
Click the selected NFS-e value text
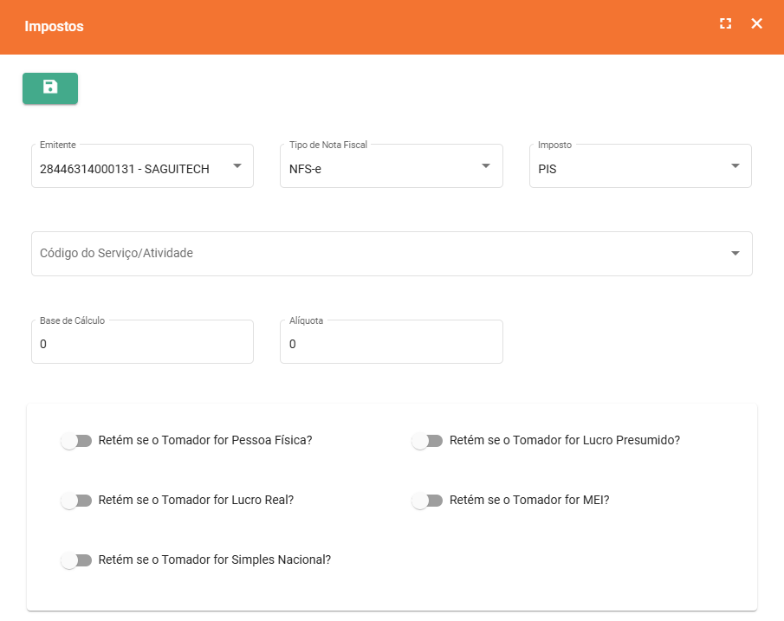[x=305, y=169]
